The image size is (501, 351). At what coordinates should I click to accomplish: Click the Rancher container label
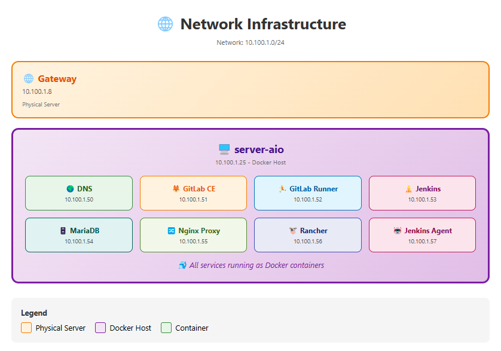tap(314, 231)
